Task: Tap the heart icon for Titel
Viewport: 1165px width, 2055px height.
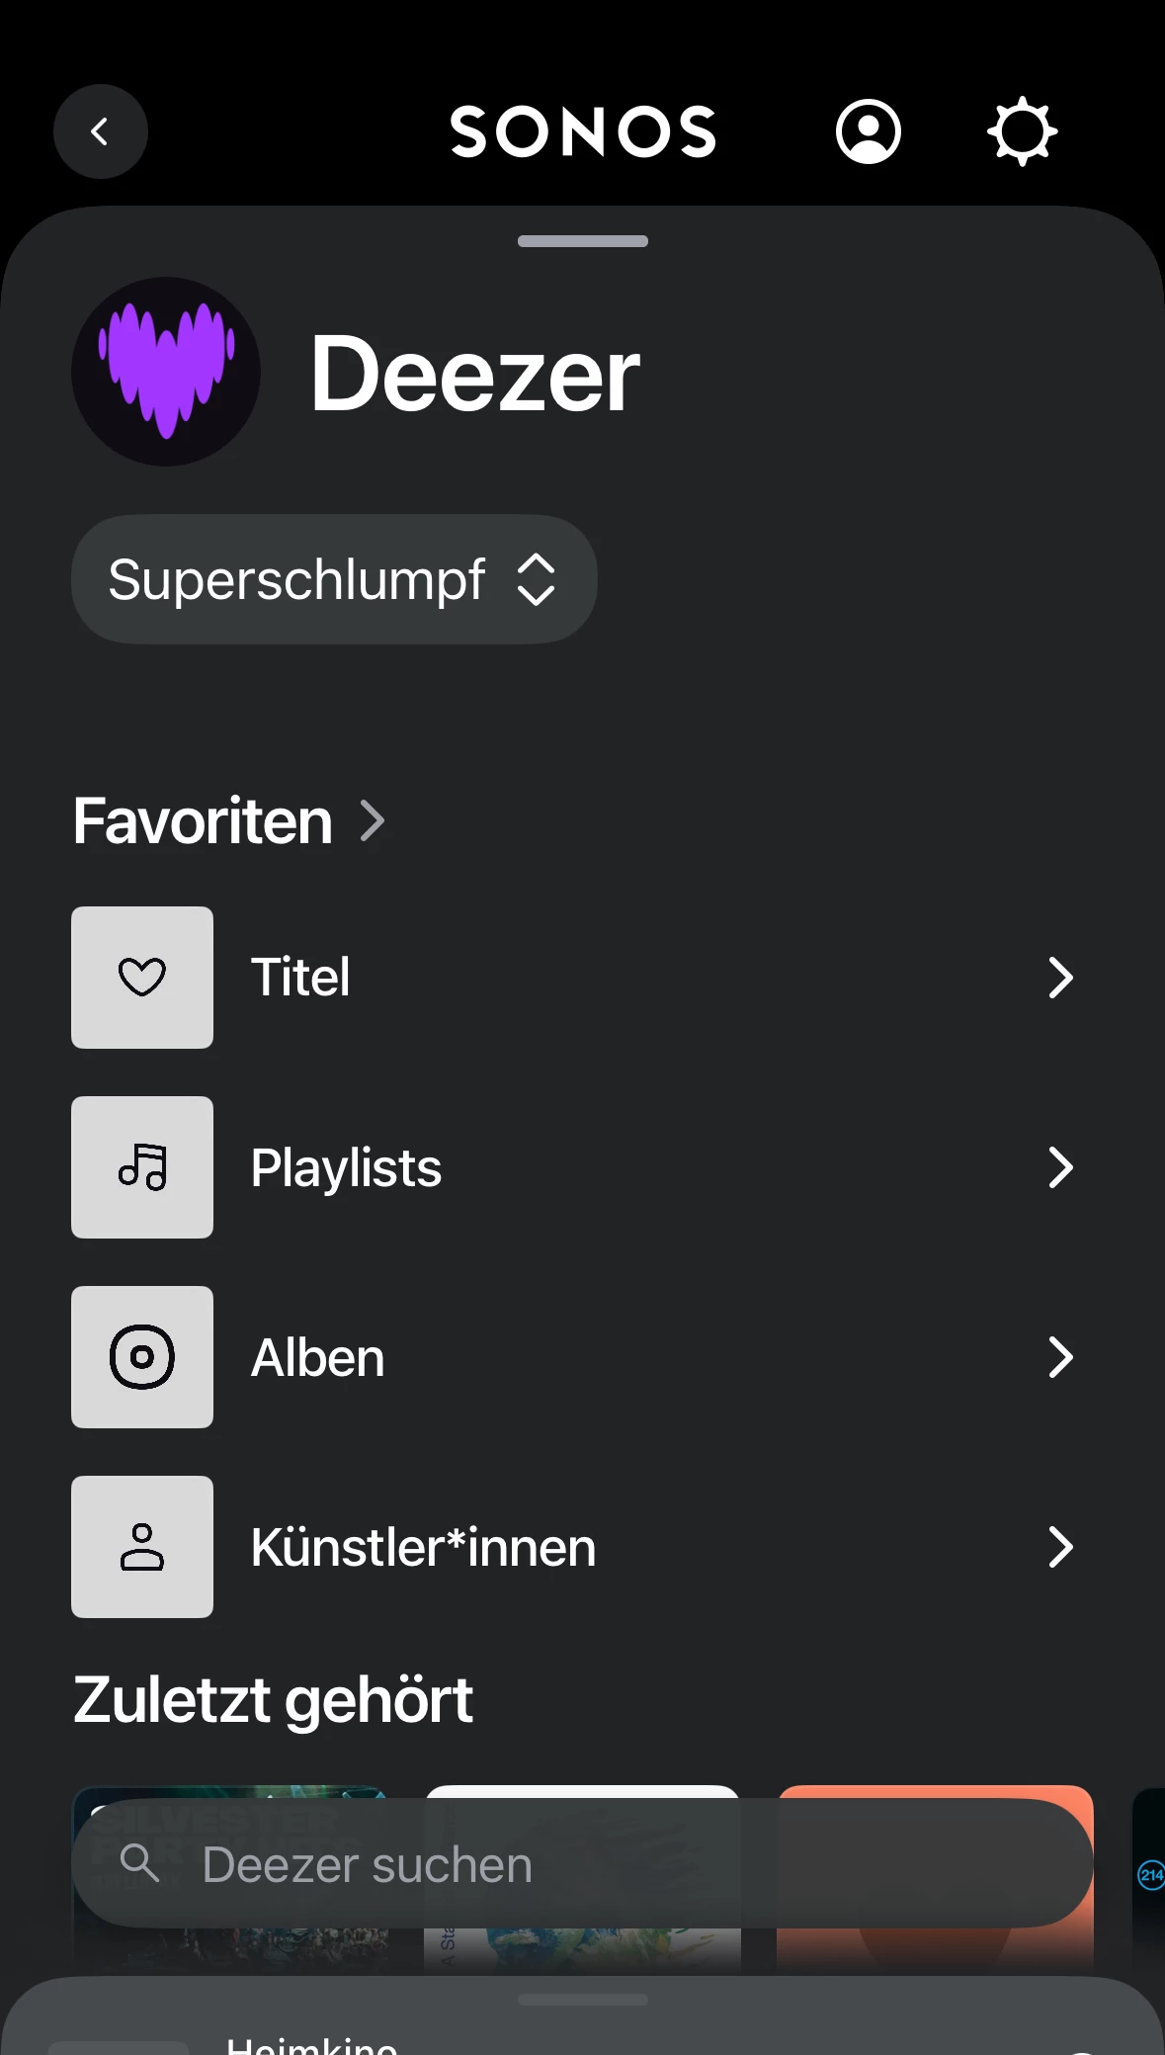Action: 142,978
